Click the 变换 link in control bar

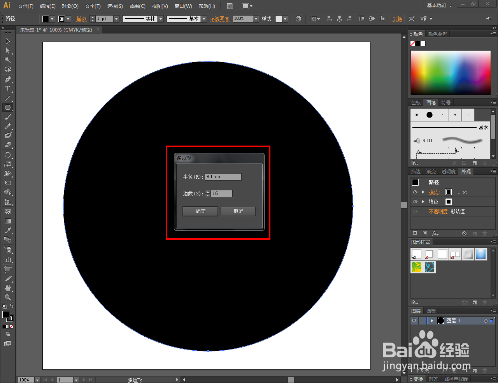(397, 19)
